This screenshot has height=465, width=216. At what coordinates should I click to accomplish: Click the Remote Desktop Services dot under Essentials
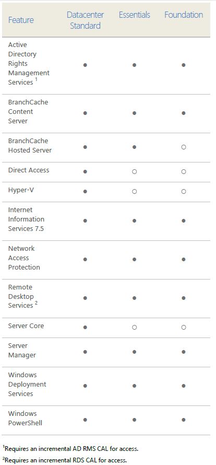click(x=134, y=298)
